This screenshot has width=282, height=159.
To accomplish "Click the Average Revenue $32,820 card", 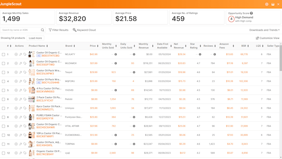I will coord(84,17).
